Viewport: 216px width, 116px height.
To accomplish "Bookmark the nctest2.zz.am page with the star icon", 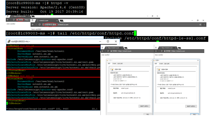I will pyautogui.click(x=200, y=25).
